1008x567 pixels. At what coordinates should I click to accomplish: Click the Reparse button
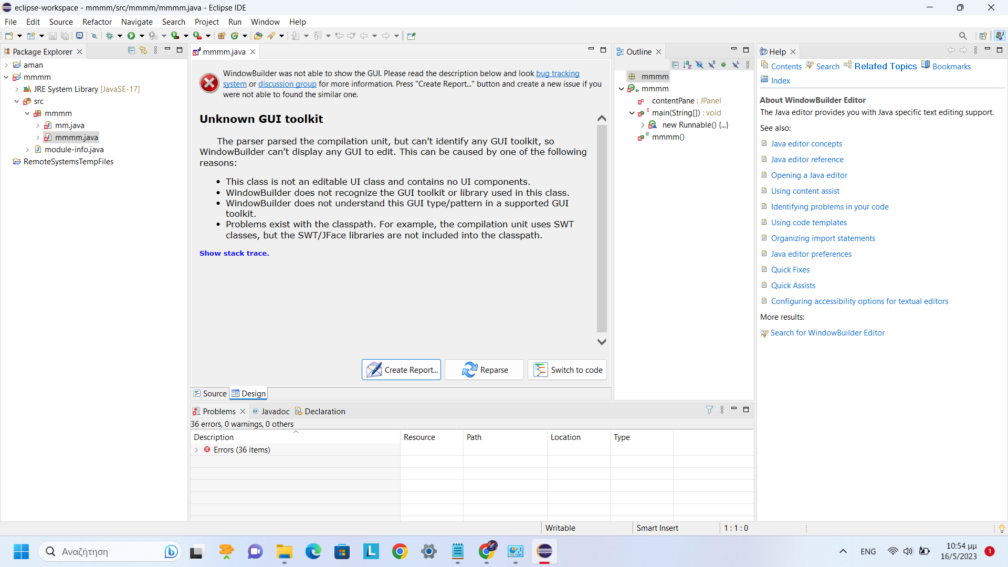click(484, 370)
